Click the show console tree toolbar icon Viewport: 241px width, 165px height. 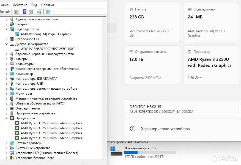16,12
